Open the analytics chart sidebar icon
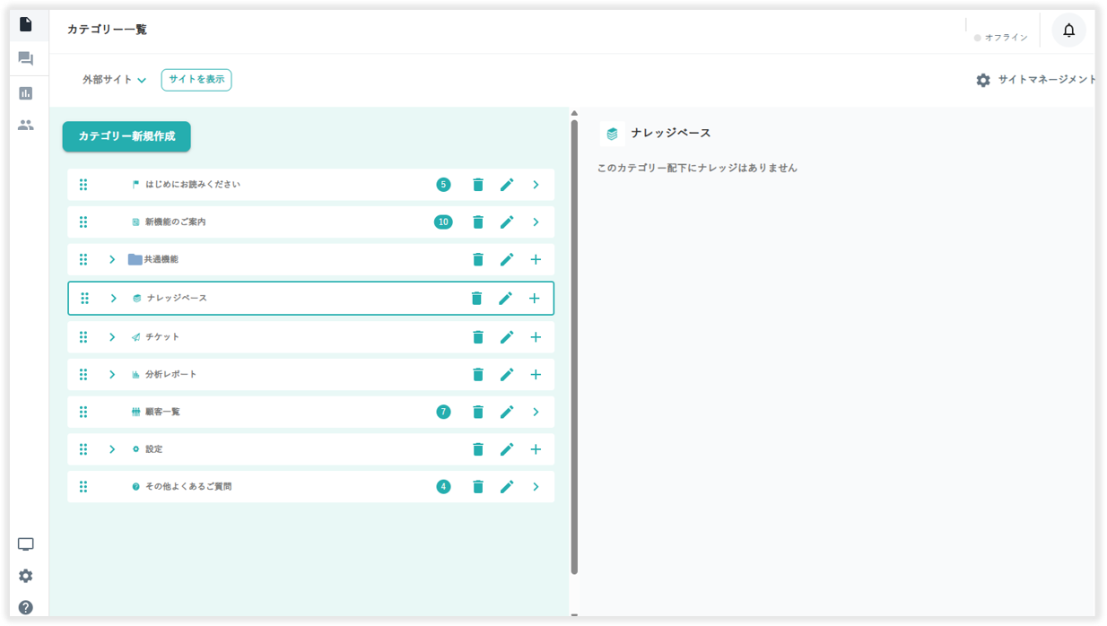This screenshot has width=1107, height=626. (25, 93)
